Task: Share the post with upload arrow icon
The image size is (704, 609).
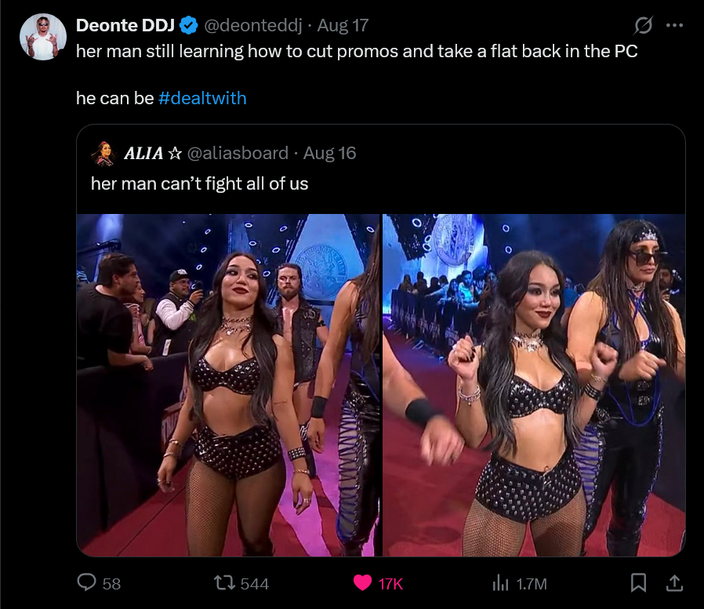Action: click(674, 582)
